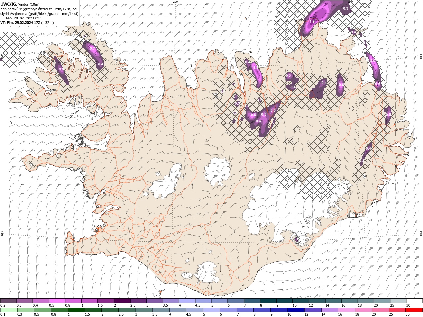The image size is (423, 317).
Task: Select the dark mauve 0.2–0.3 swatch, upper legend
Action: coord(8,301)
